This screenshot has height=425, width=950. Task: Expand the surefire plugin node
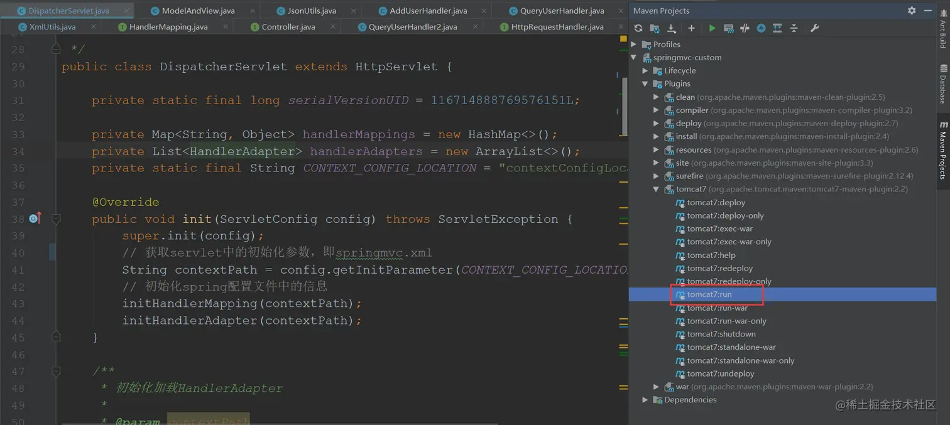tap(657, 176)
